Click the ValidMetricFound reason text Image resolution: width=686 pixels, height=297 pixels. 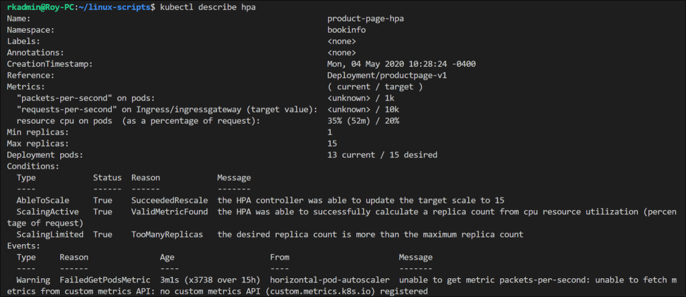pos(169,211)
